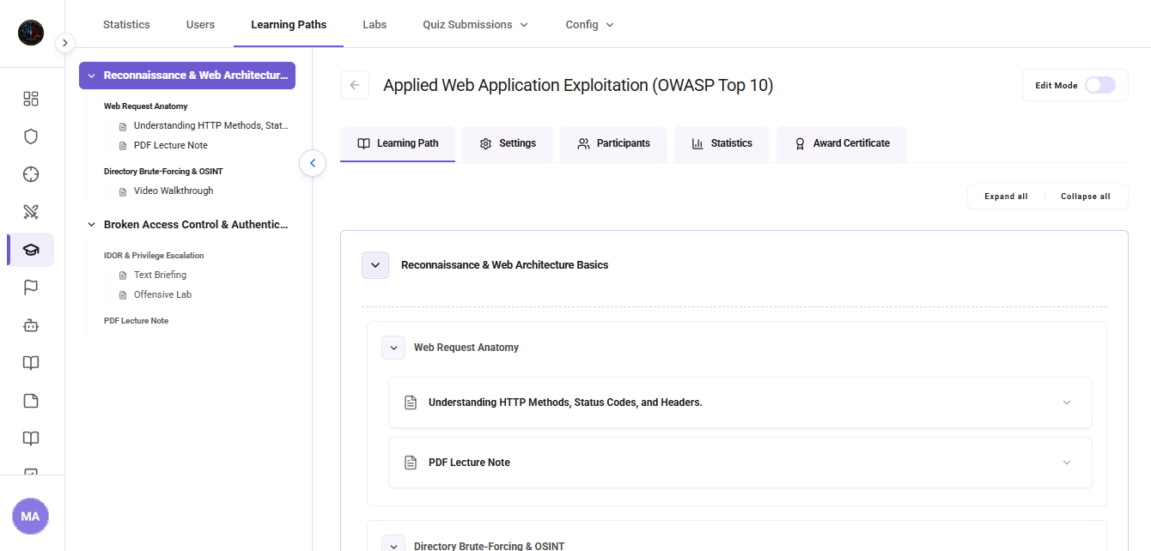Open the Quiz Submissions dropdown
The width and height of the screenshot is (1151, 551).
[475, 24]
